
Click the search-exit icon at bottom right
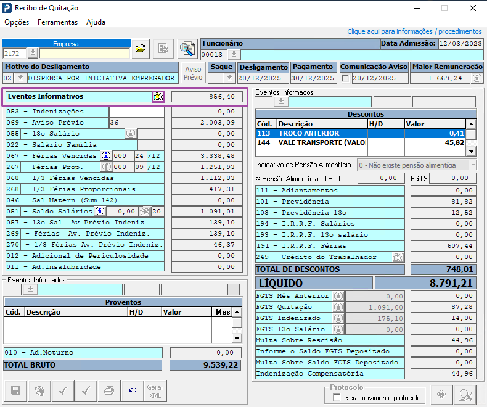tap(465, 395)
